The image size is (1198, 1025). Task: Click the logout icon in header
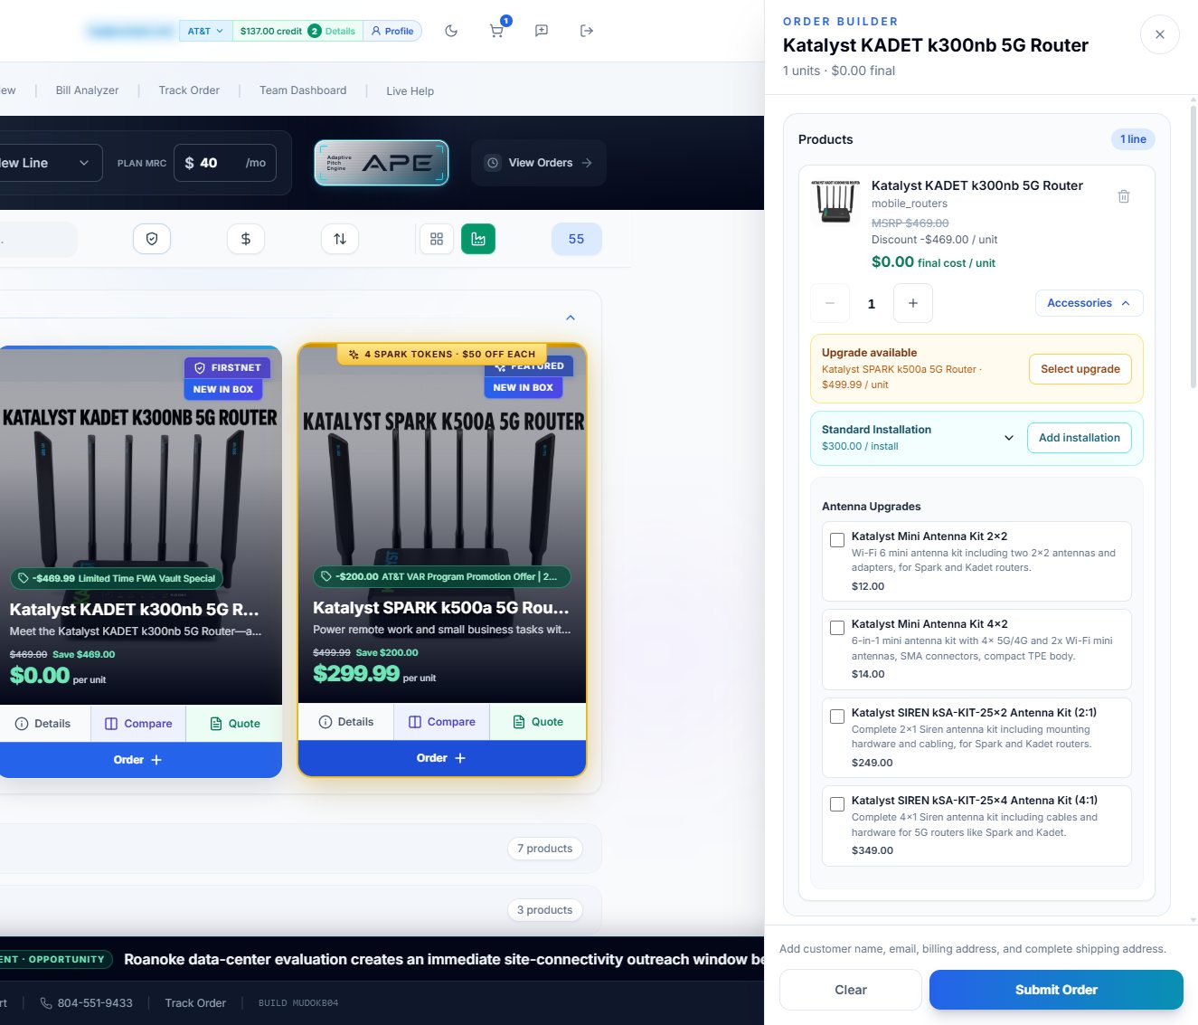click(x=587, y=31)
